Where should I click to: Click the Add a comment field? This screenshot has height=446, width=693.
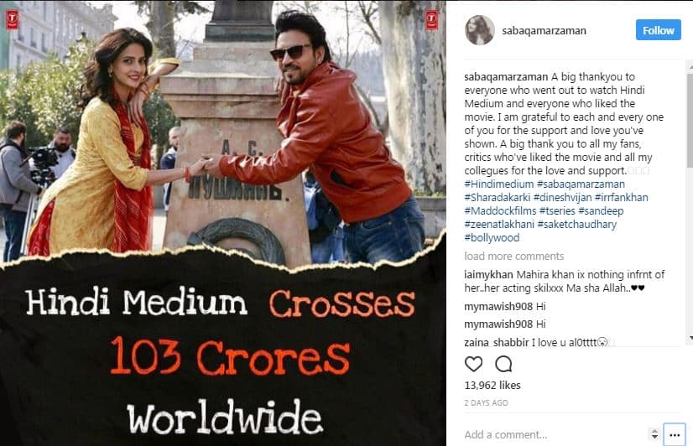point(555,435)
